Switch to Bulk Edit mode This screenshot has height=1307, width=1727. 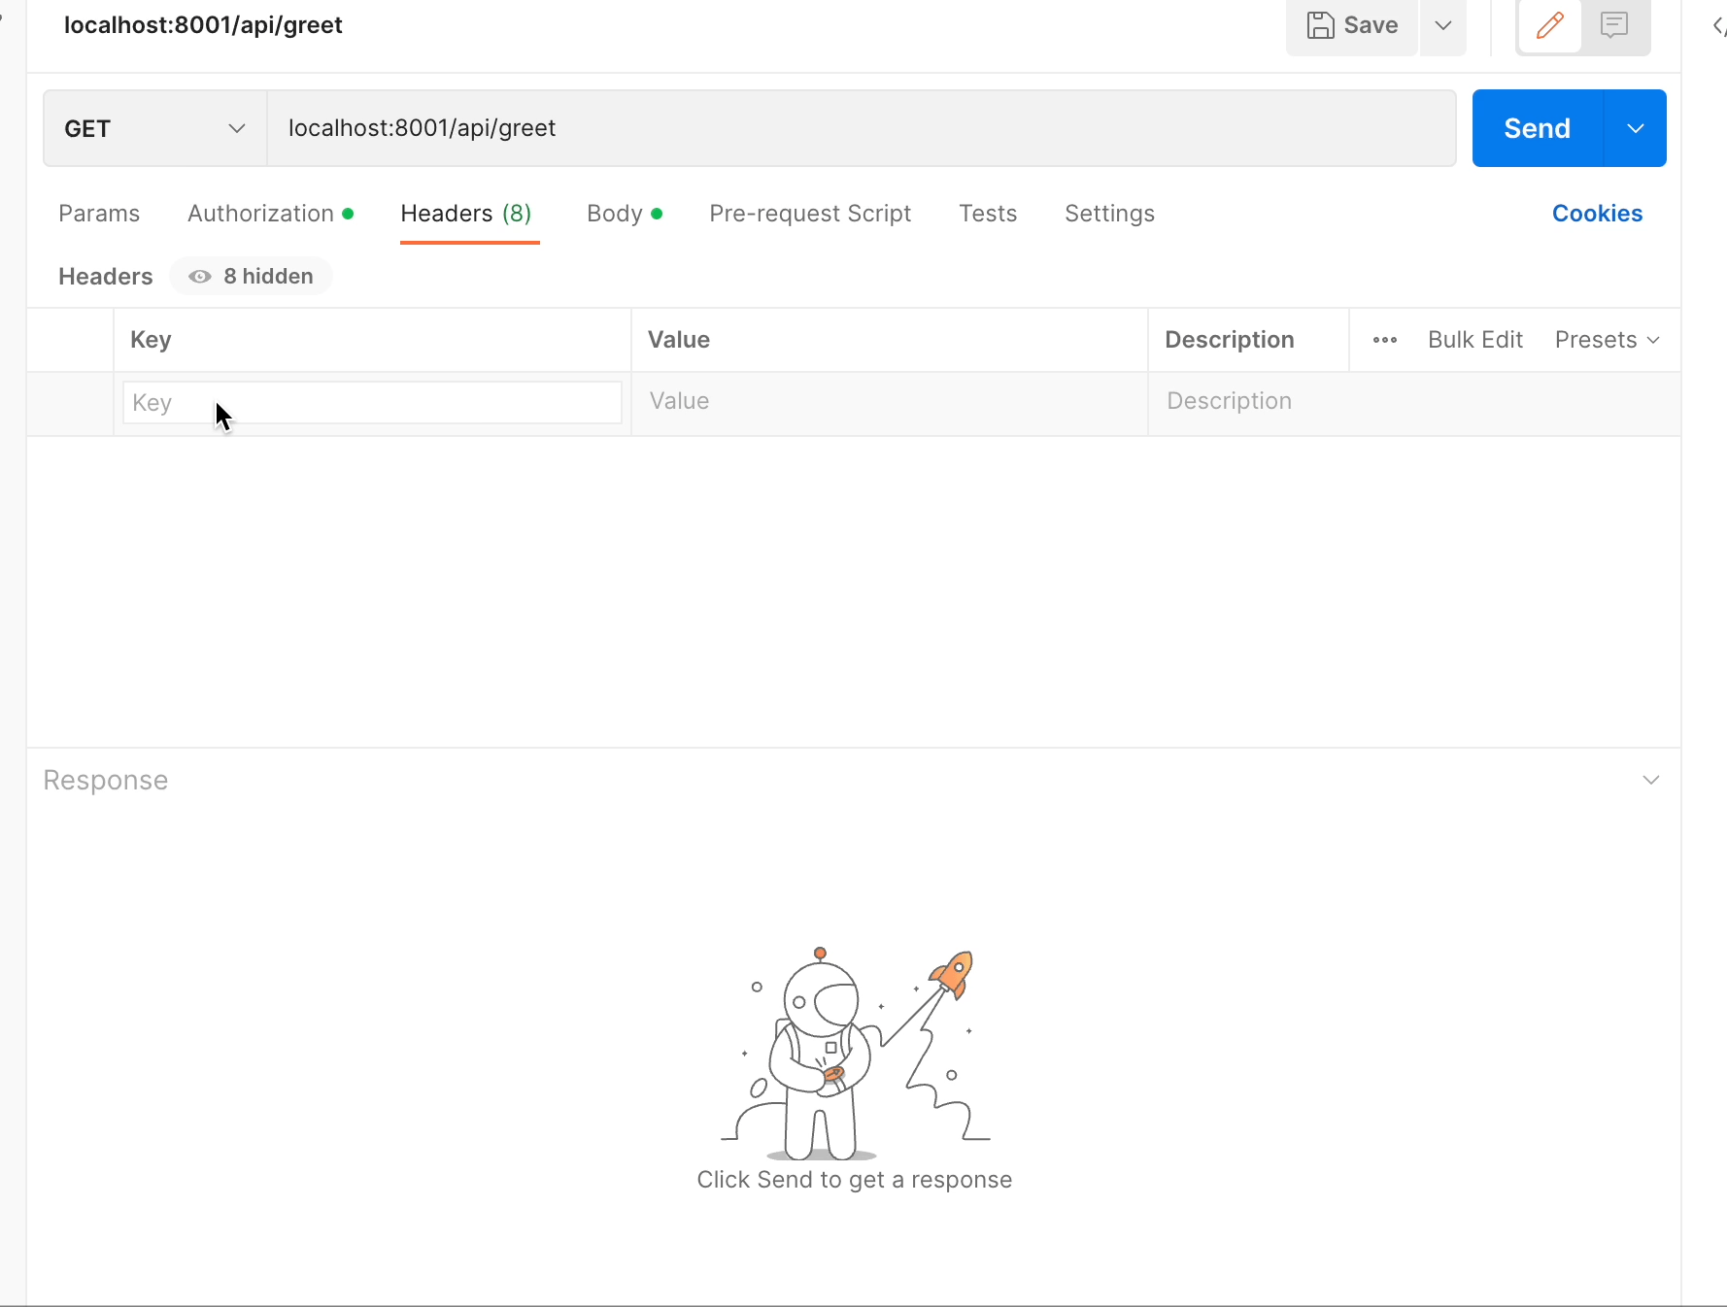click(1474, 340)
